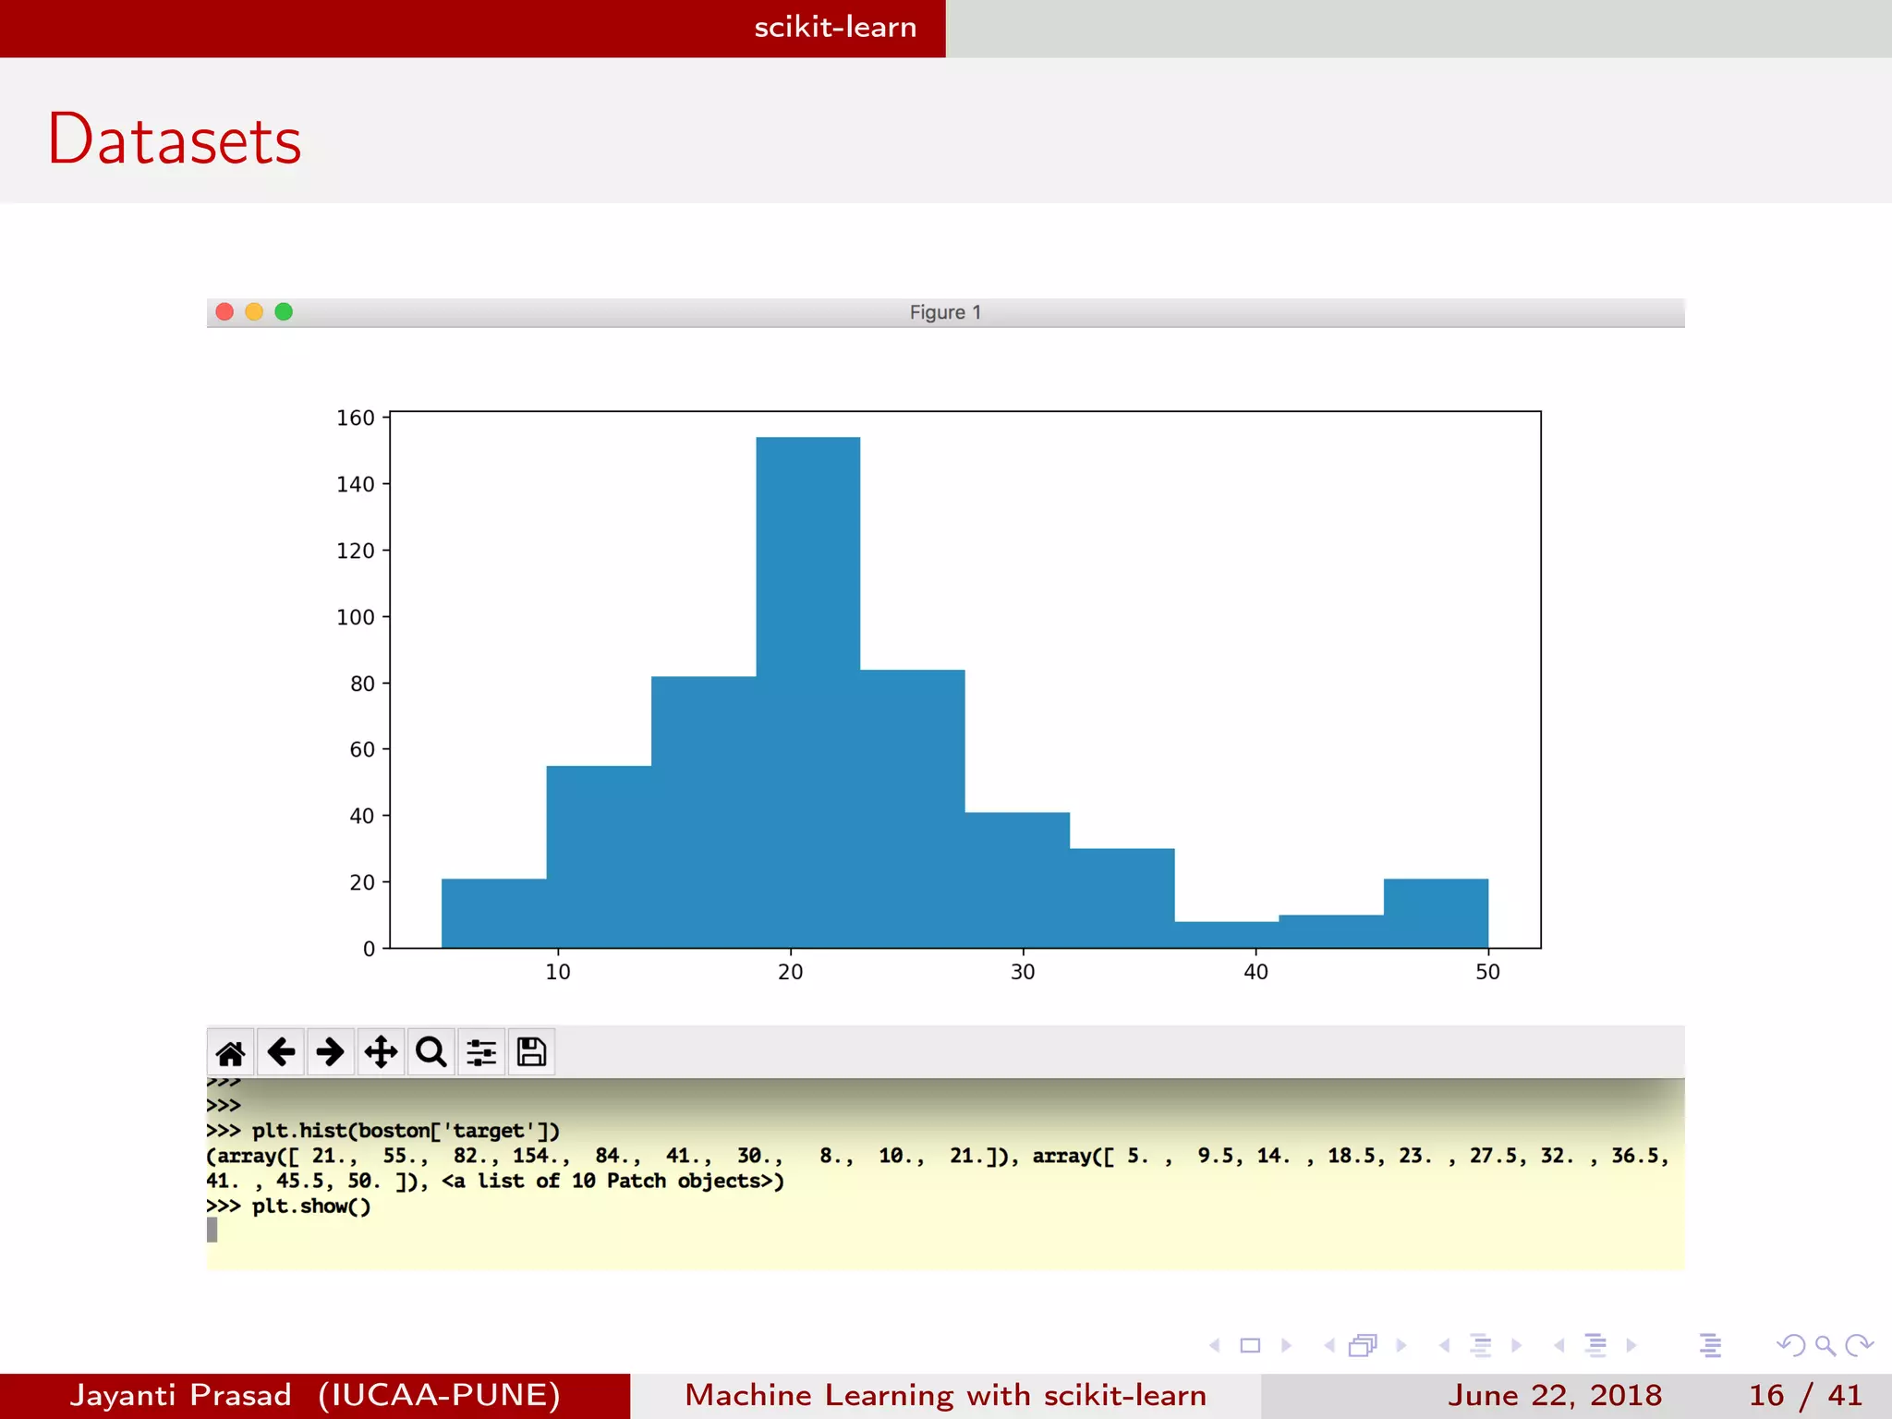Click the curved go-back arrow icon
The image size is (1892, 1419).
click(1791, 1345)
